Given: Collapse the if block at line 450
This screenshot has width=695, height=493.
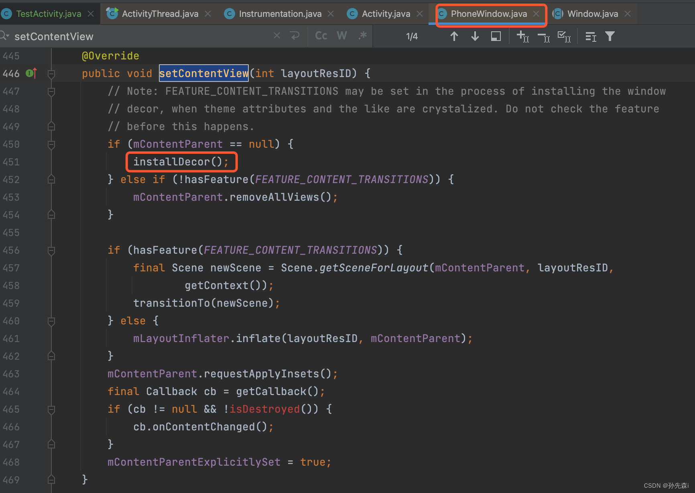Looking at the screenshot, I should pyautogui.click(x=51, y=145).
